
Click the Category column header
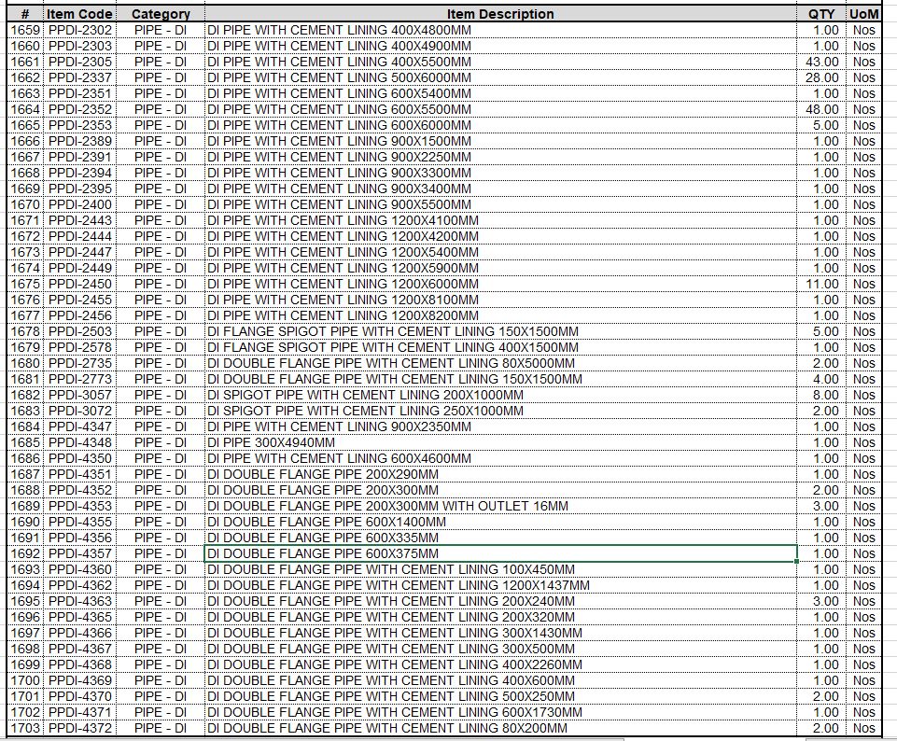(x=161, y=14)
